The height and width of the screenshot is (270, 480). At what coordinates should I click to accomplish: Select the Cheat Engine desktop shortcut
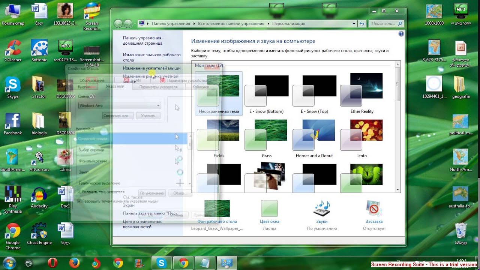pos(39,234)
